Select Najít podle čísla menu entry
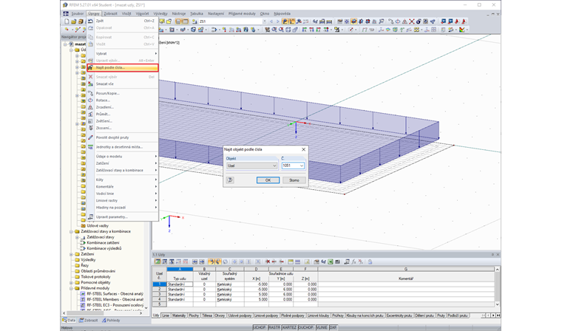Image resolution: width=562 pixels, height=331 pixels. point(123,67)
